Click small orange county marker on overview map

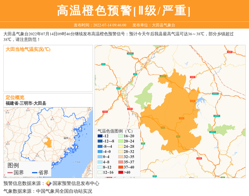[x=49, y=143]
